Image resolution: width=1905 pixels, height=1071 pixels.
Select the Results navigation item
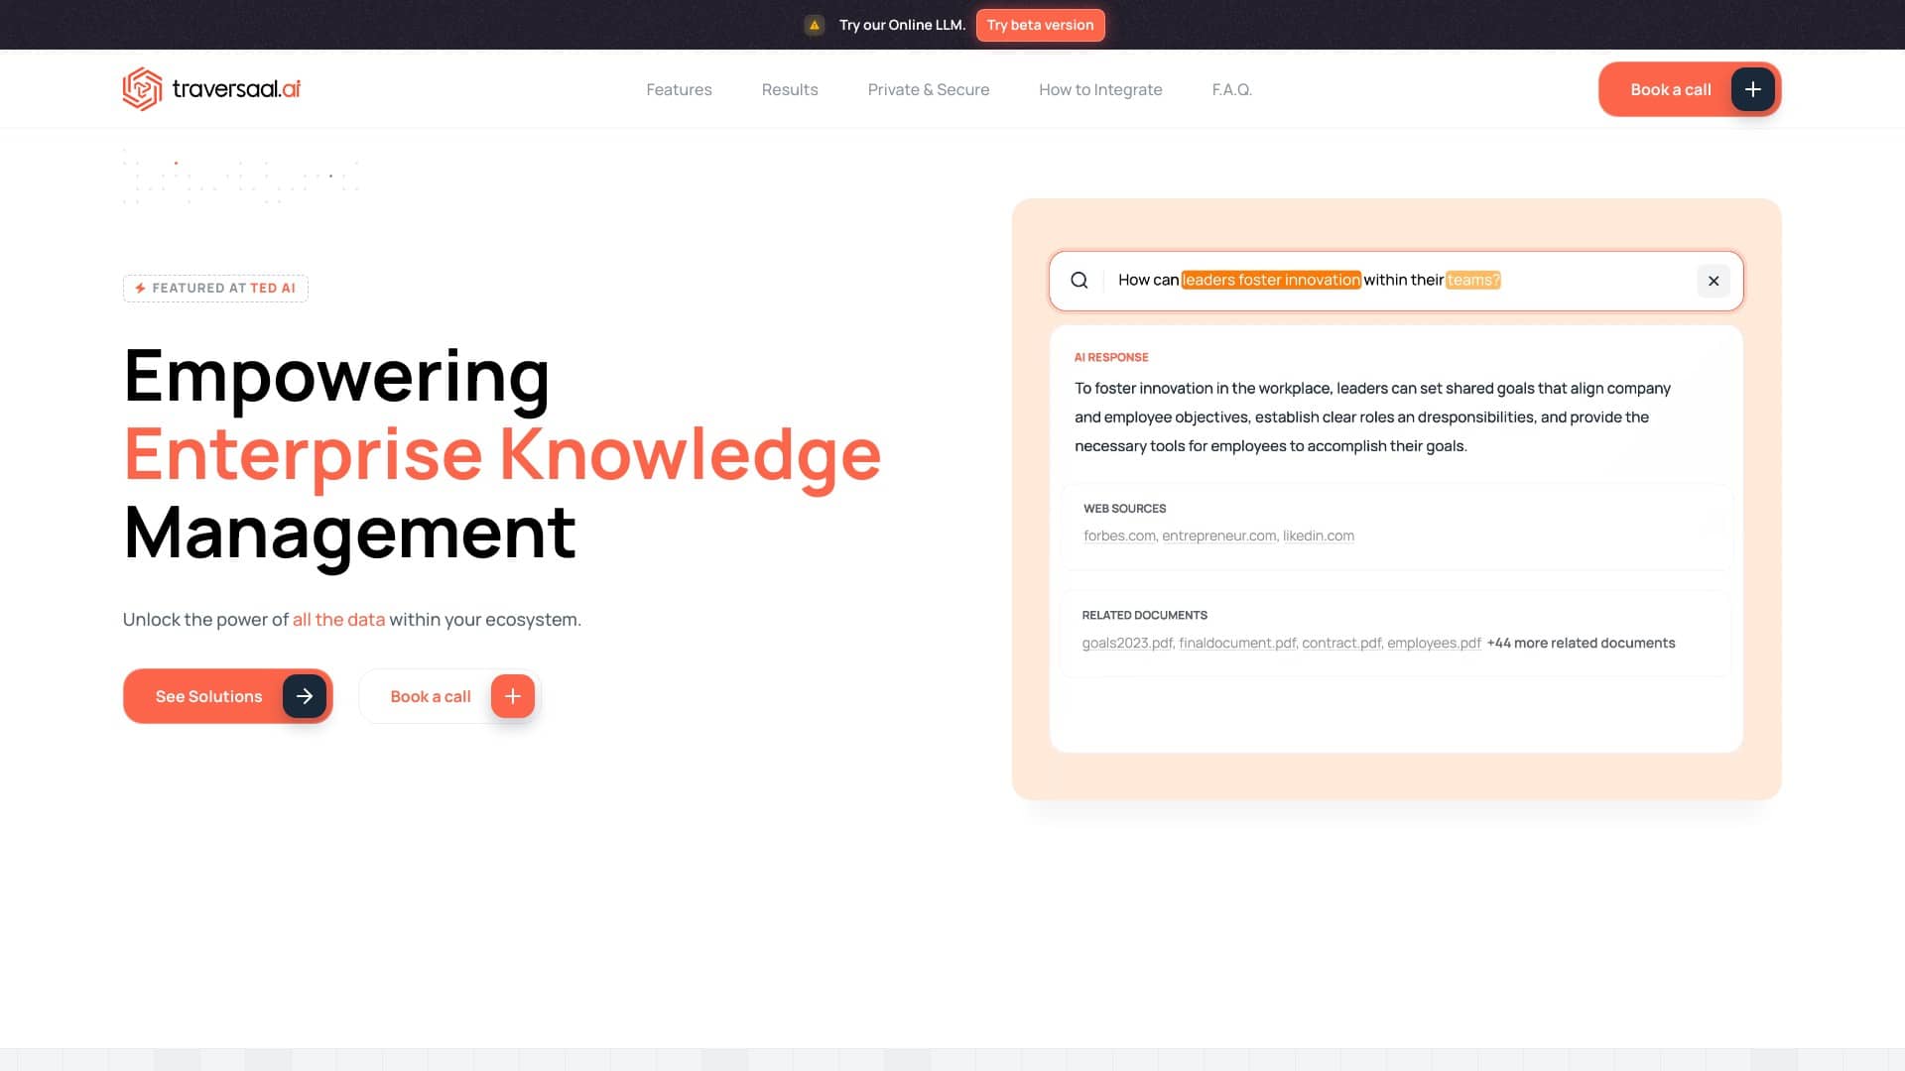coord(790,89)
